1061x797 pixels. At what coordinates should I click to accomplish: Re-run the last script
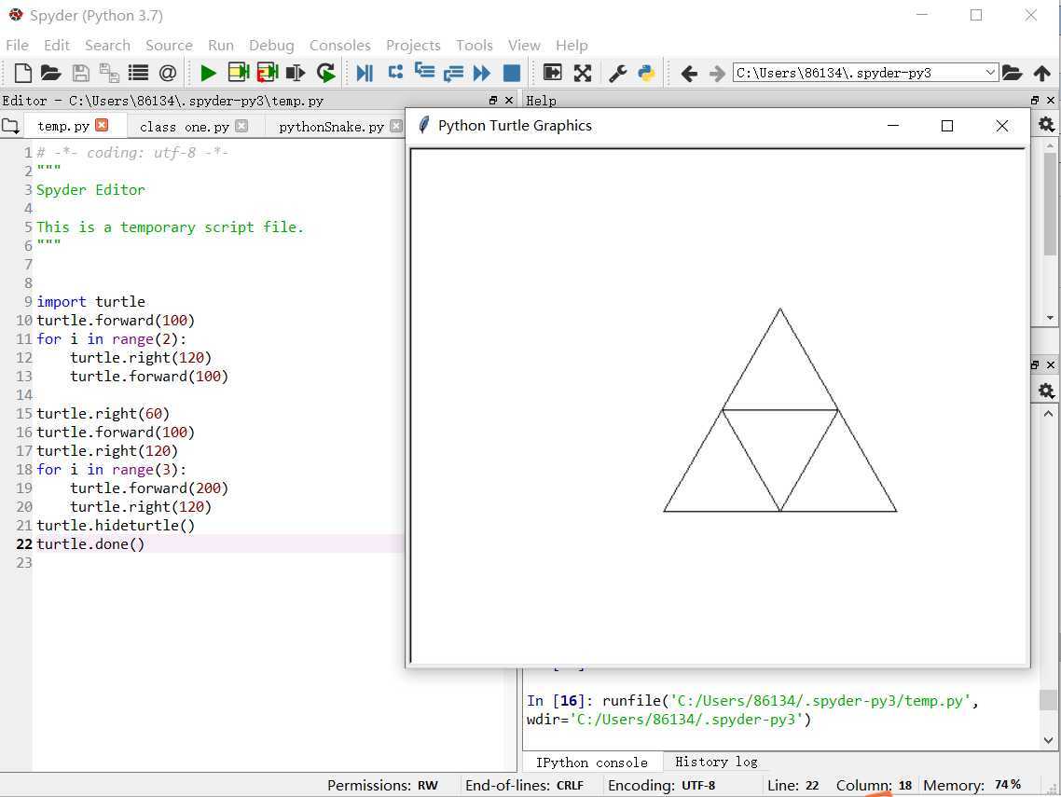coord(325,73)
